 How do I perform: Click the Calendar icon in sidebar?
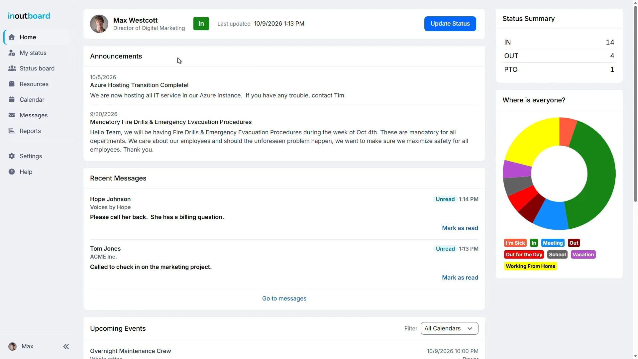tap(12, 100)
